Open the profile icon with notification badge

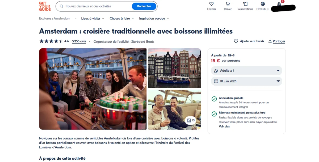[x=279, y=4]
